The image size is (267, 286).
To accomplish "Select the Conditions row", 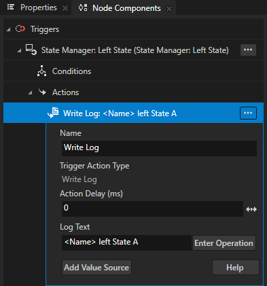I will (133, 71).
